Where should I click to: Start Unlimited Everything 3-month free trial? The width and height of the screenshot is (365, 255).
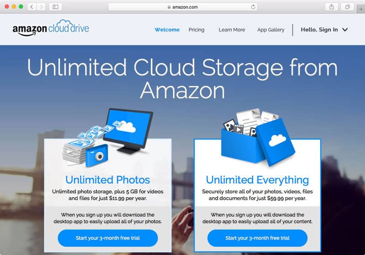click(257, 238)
